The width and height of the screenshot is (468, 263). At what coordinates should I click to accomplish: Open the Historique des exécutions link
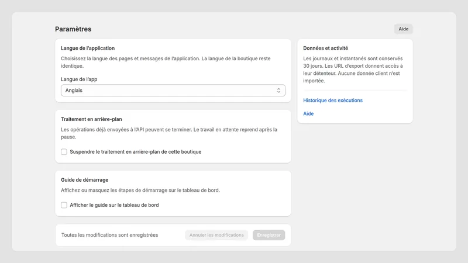pyautogui.click(x=333, y=101)
